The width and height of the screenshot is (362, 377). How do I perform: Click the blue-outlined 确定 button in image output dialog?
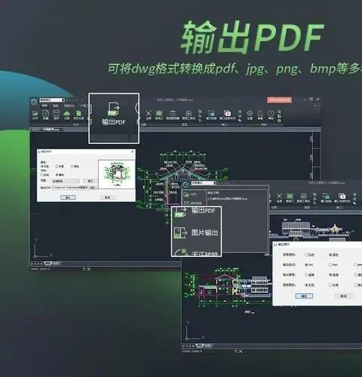[304, 296]
